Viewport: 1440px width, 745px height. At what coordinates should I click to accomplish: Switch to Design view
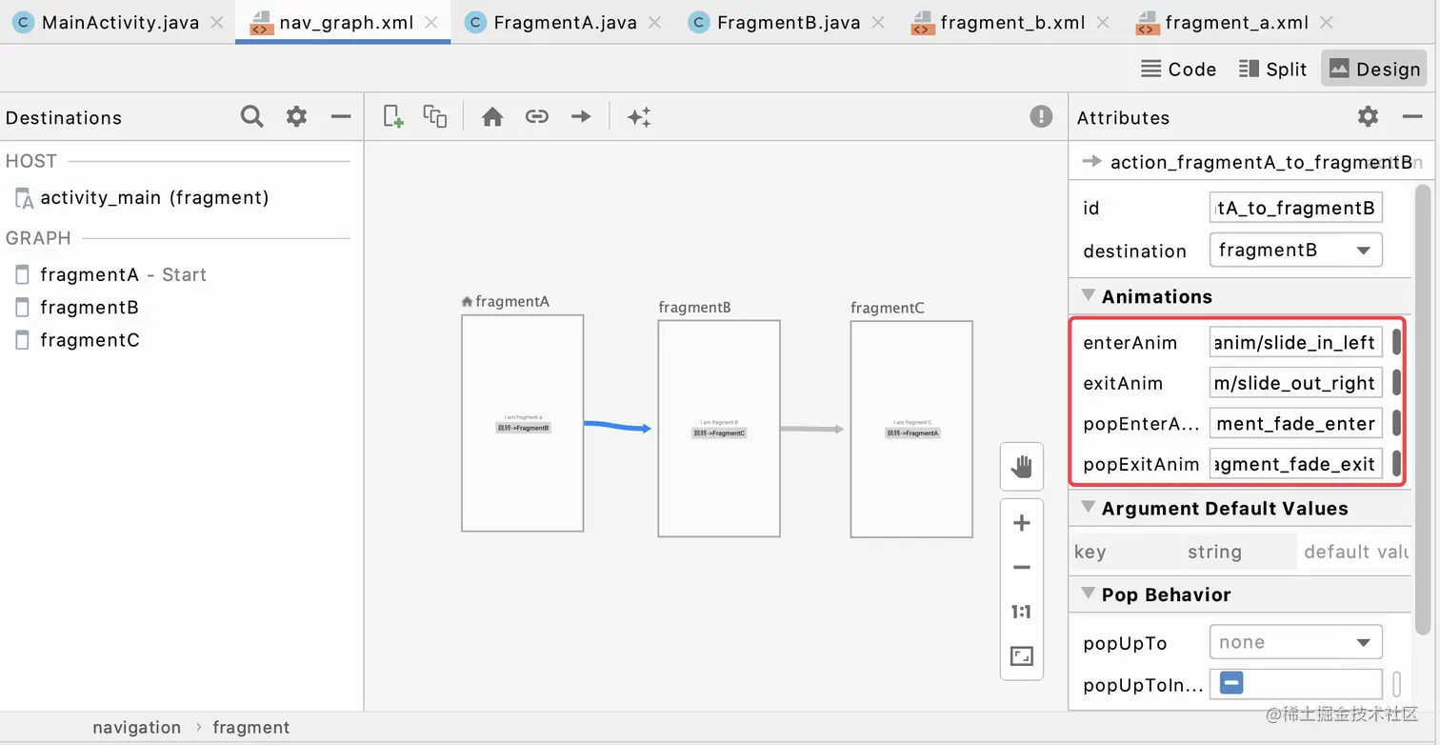pos(1374,69)
